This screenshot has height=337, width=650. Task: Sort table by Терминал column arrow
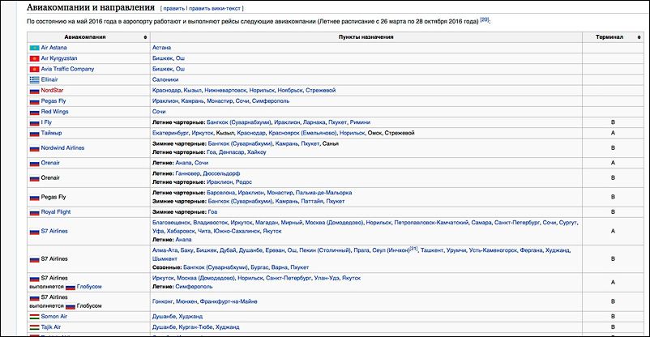pos(639,37)
